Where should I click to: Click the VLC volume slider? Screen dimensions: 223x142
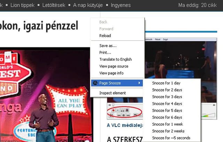pos(209,115)
